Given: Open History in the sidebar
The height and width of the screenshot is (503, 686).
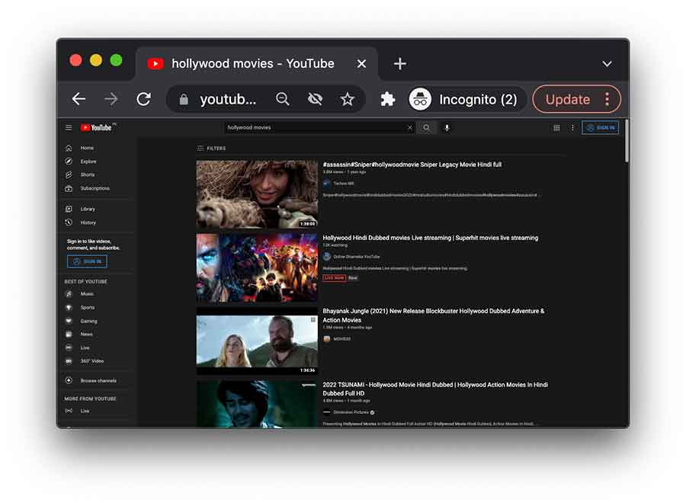Looking at the screenshot, I should pyautogui.click(x=97, y=223).
